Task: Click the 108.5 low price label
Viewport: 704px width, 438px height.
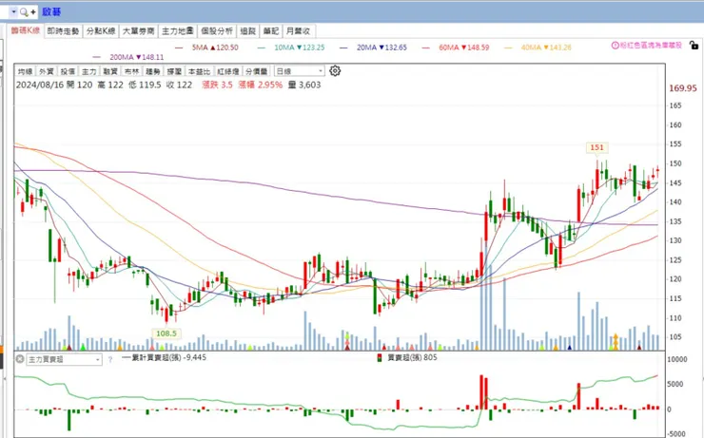Action: [166, 333]
